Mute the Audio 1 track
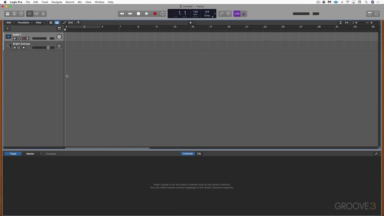The width and height of the screenshot is (384, 216). point(15,38)
